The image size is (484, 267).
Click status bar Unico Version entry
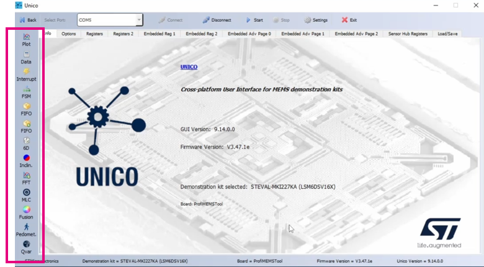[420, 261]
